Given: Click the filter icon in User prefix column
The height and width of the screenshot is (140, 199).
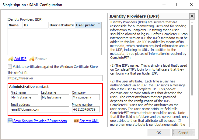Looking at the screenshot, I should [99, 24].
